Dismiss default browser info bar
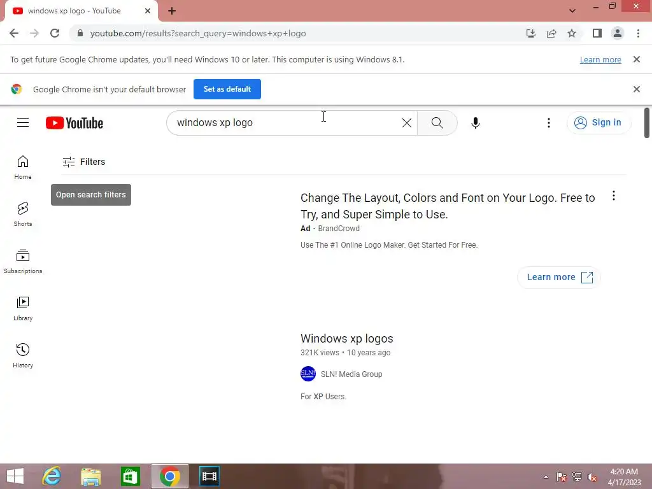This screenshot has height=489, width=652. [x=636, y=89]
